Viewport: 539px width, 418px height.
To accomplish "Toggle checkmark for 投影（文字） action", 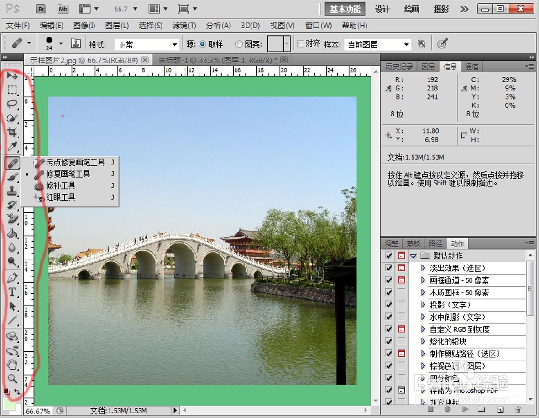I will [389, 305].
